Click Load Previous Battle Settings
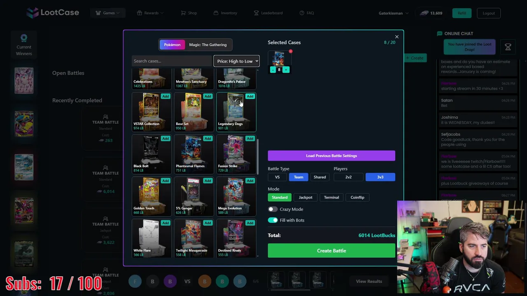Screen dimensions: 527x296 pos(331,156)
